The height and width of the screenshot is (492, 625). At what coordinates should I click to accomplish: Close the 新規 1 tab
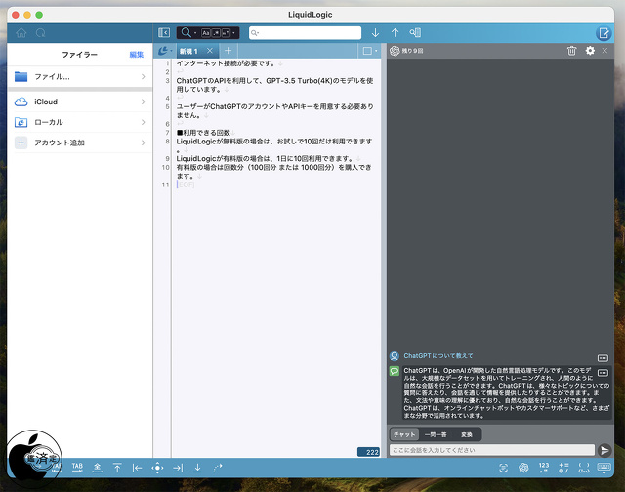pos(210,51)
